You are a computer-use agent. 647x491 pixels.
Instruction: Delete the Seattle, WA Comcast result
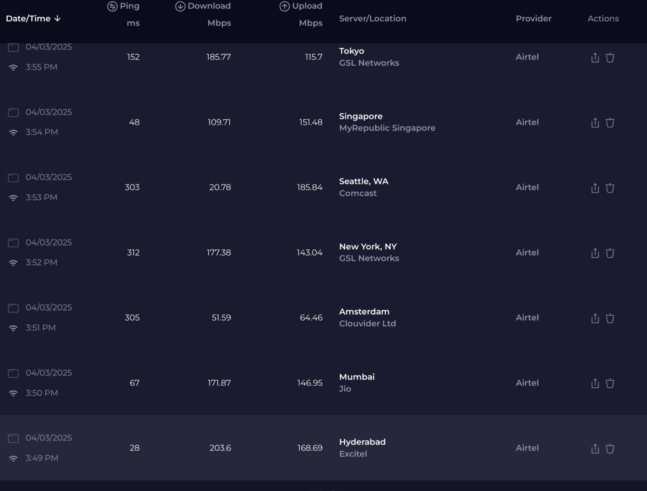(x=610, y=188)
